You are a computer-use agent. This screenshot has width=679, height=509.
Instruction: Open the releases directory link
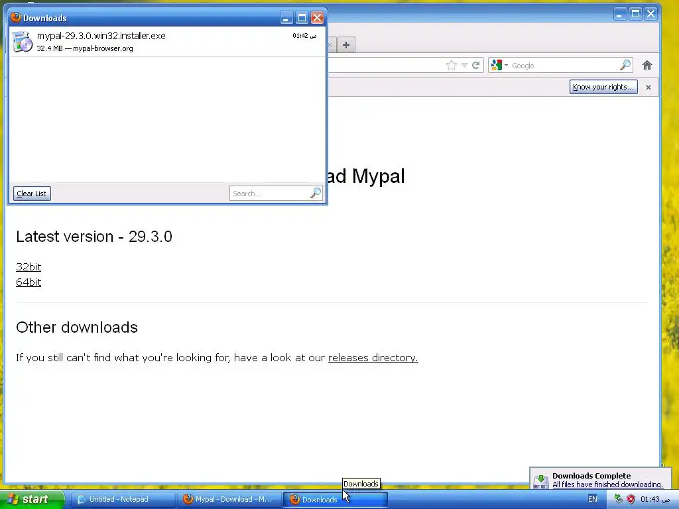point(373,358)
